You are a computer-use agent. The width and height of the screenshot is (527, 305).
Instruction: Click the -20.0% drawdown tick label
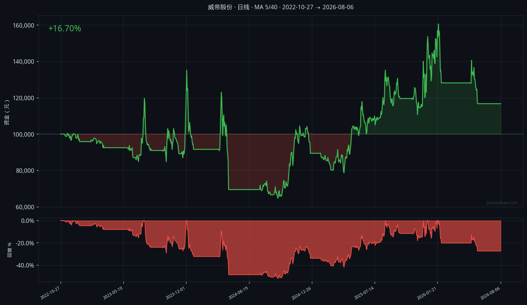pyautogui.click(x=25, y=243)
